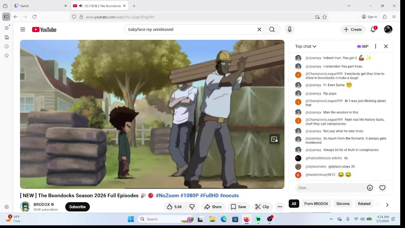Reload the current YouTube page
Viewport: 405px width, 228px height.
34,17
